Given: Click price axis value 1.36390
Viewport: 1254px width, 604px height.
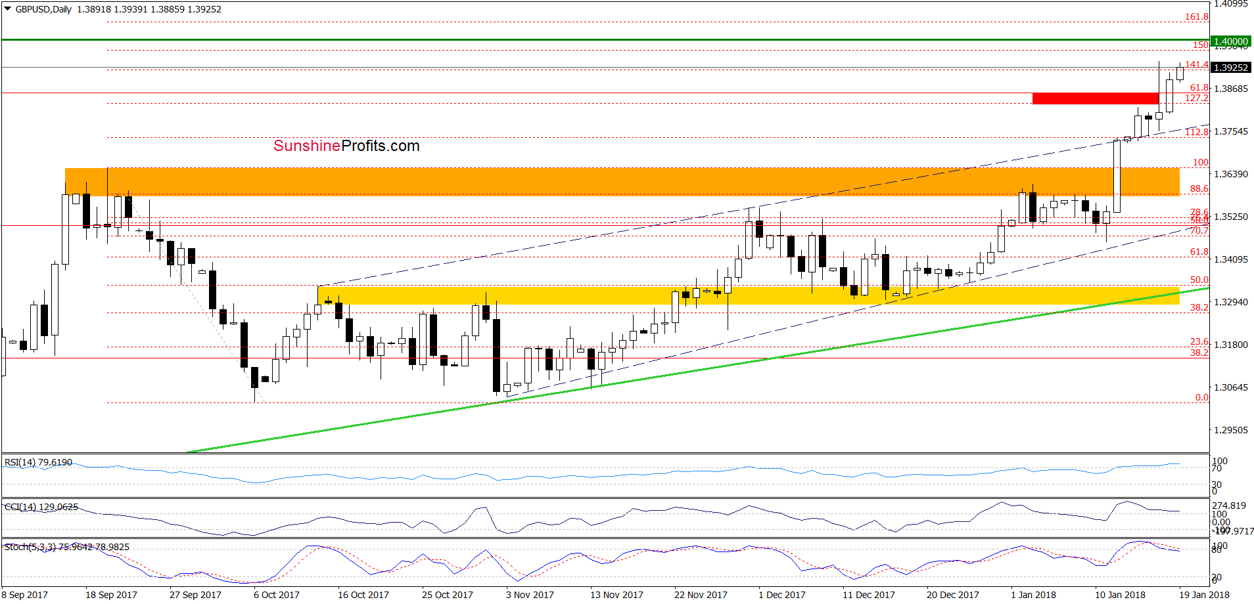Looking at the screenshot, I should point(1230,174).
